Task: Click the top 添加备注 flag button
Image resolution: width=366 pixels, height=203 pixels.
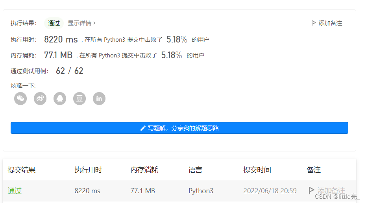Action: [327, 23]
